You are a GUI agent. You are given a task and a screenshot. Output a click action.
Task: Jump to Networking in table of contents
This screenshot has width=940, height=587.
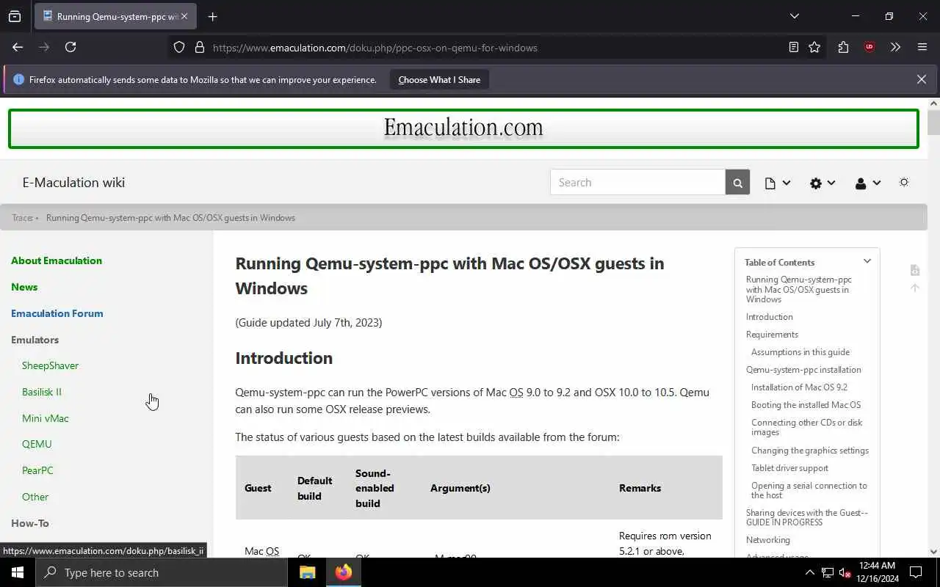click(768, 540)
